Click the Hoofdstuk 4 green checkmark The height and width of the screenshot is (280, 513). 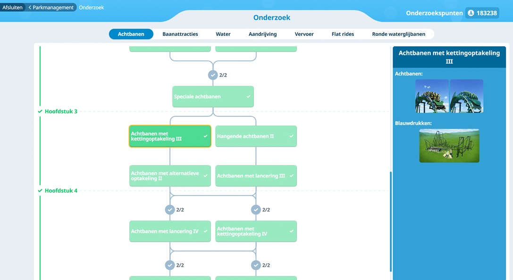click(x=40, y=191)
